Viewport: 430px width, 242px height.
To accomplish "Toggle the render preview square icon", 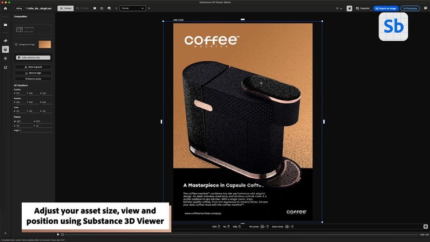I will coord(349,9).
